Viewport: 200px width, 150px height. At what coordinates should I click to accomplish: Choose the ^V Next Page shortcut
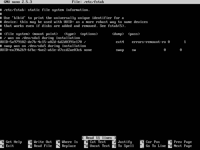[180, 146]
